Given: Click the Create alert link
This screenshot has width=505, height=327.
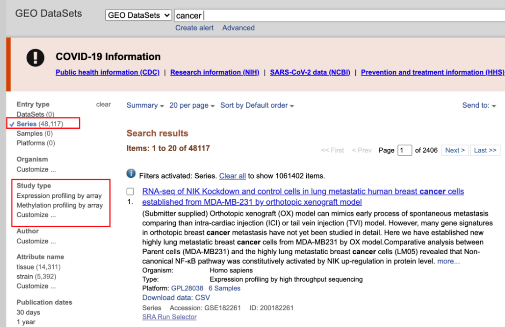Looking at the screenshot, I should [194, 28].
